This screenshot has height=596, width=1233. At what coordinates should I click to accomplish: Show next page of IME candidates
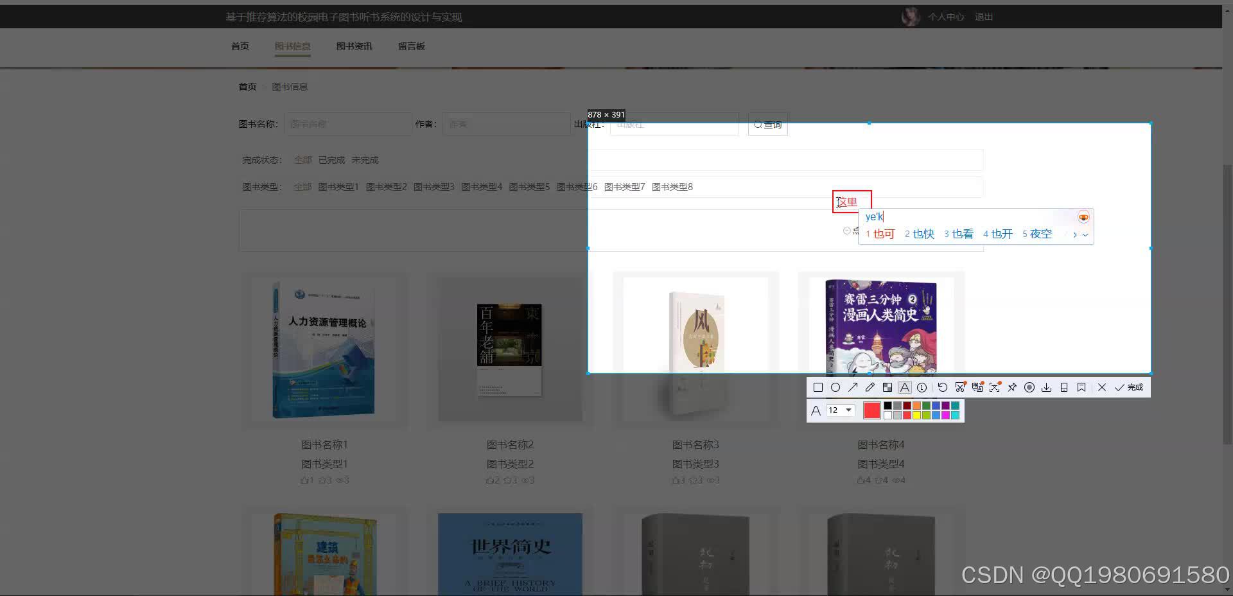pyautogui.click(x=1074, y=234)
